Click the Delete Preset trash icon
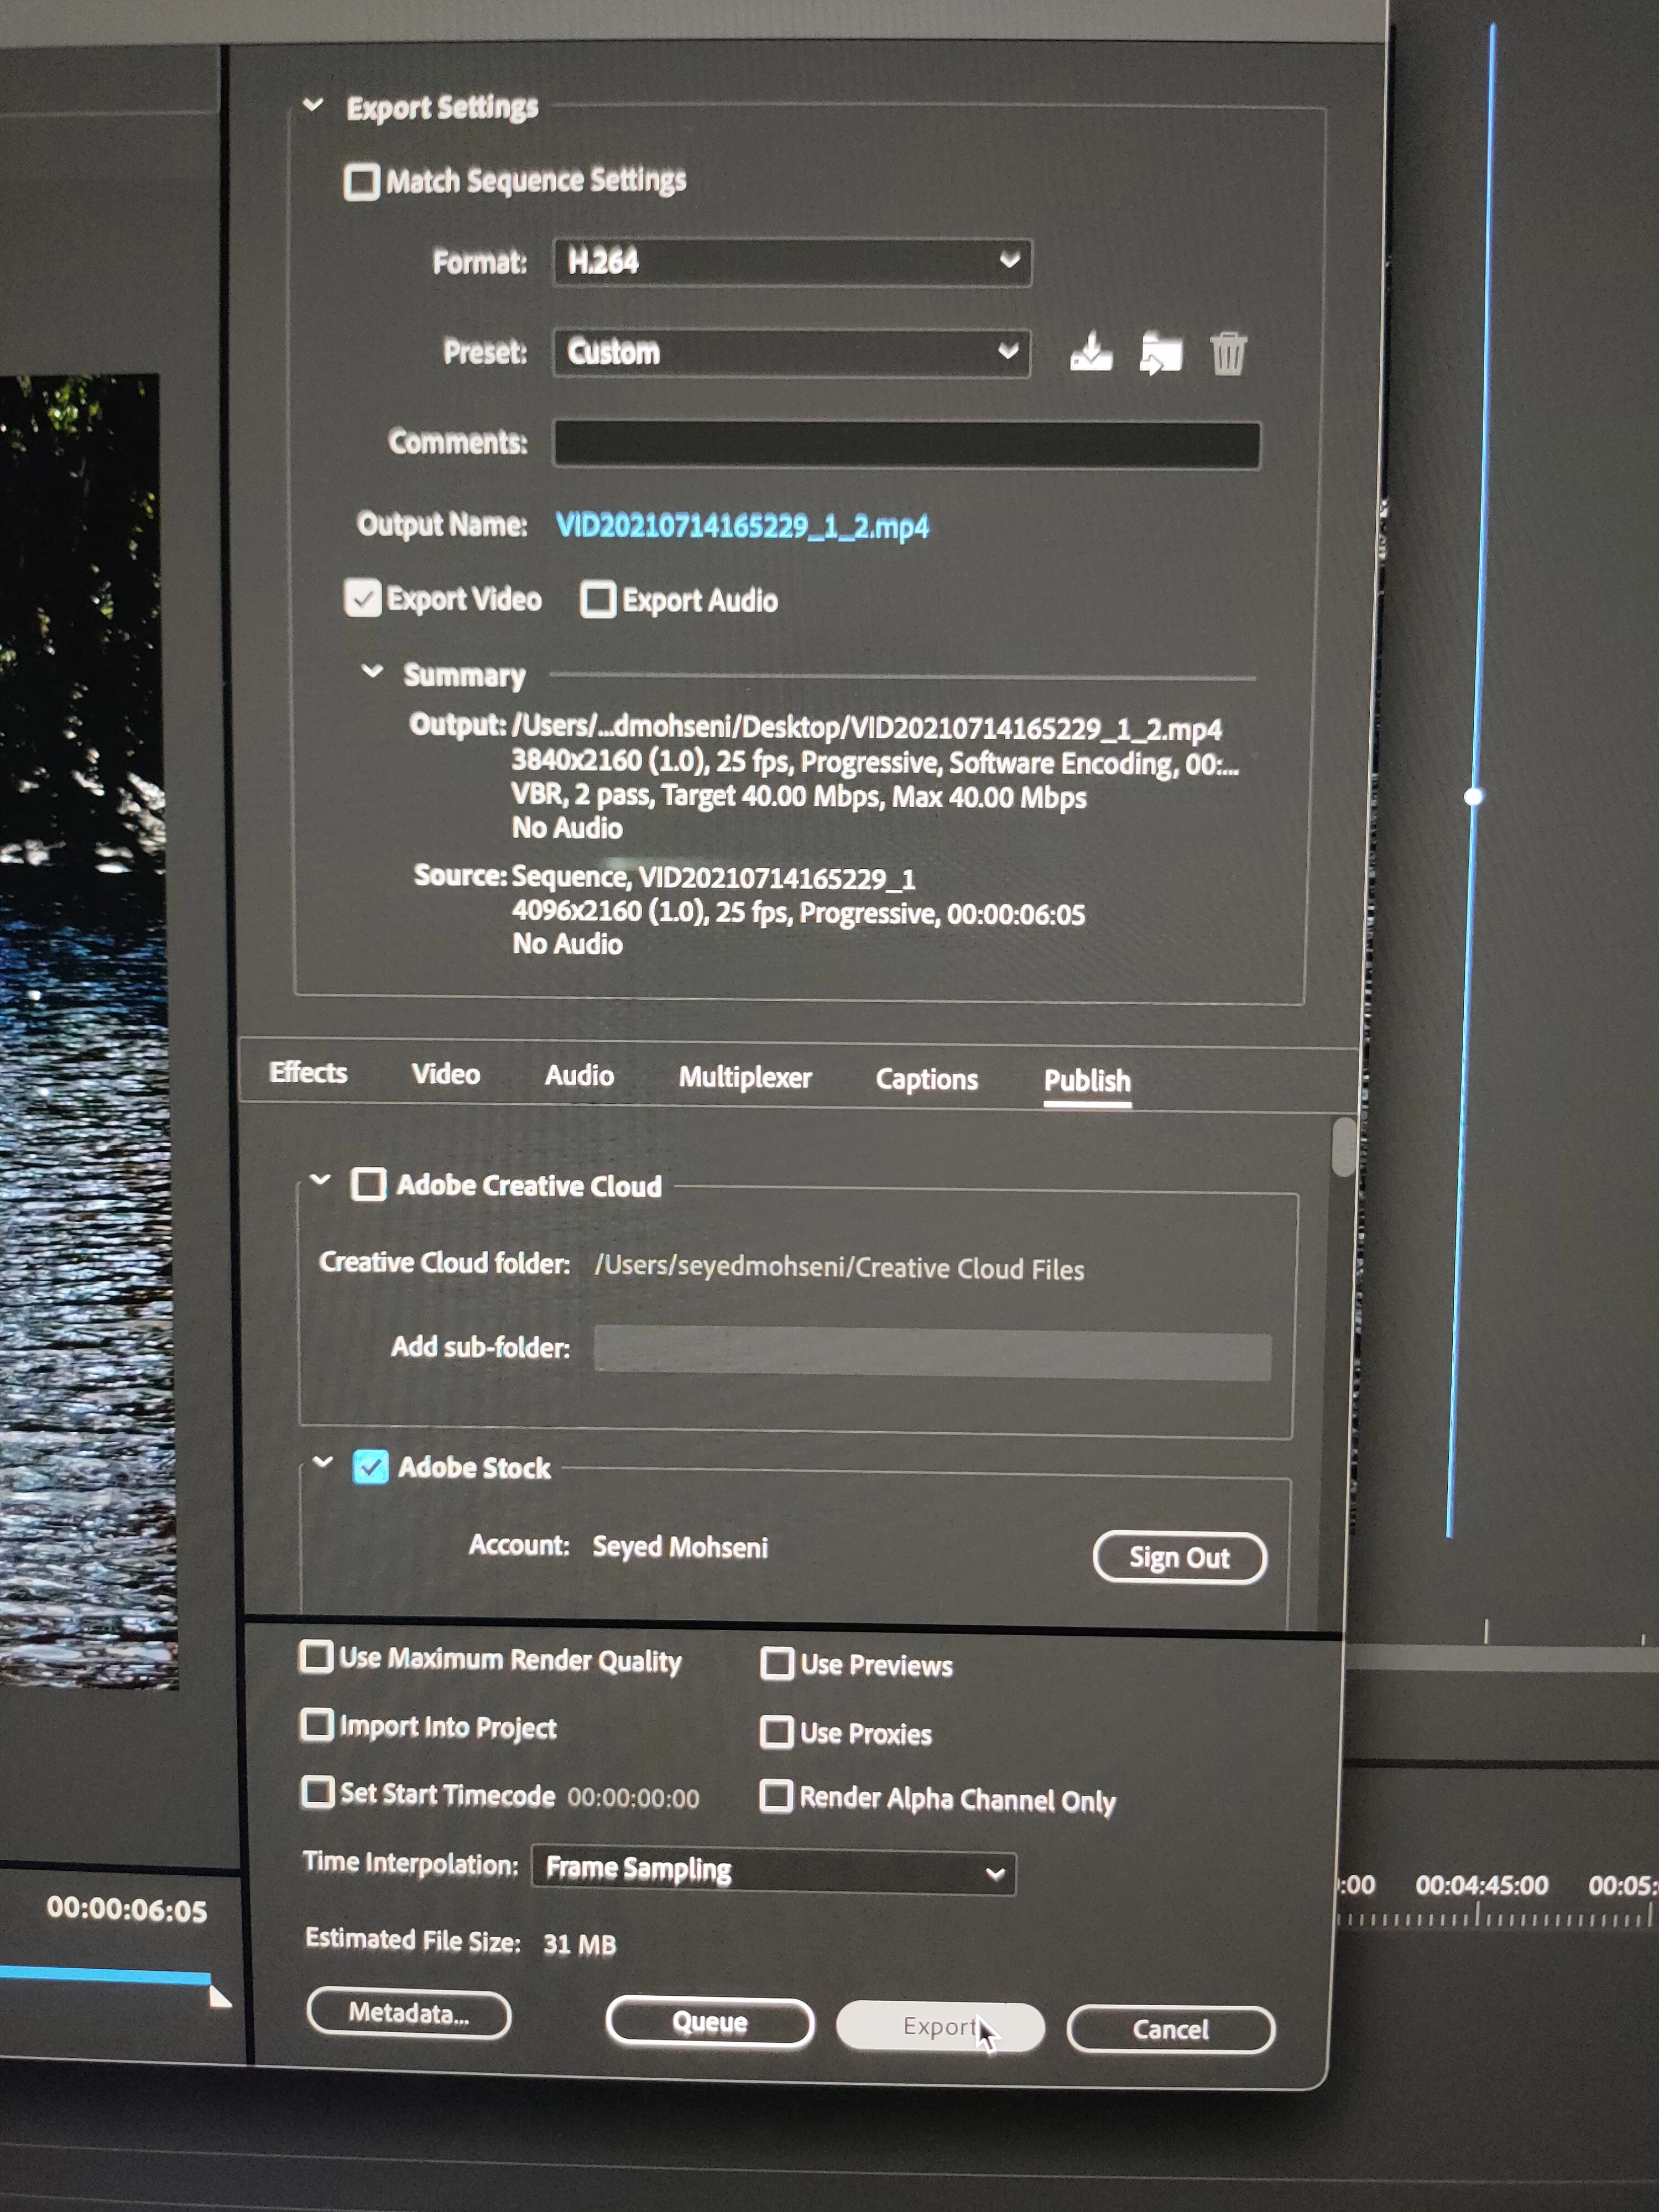The height and width of the screenshot is (2212, 1659). [x=1228, y=354]
